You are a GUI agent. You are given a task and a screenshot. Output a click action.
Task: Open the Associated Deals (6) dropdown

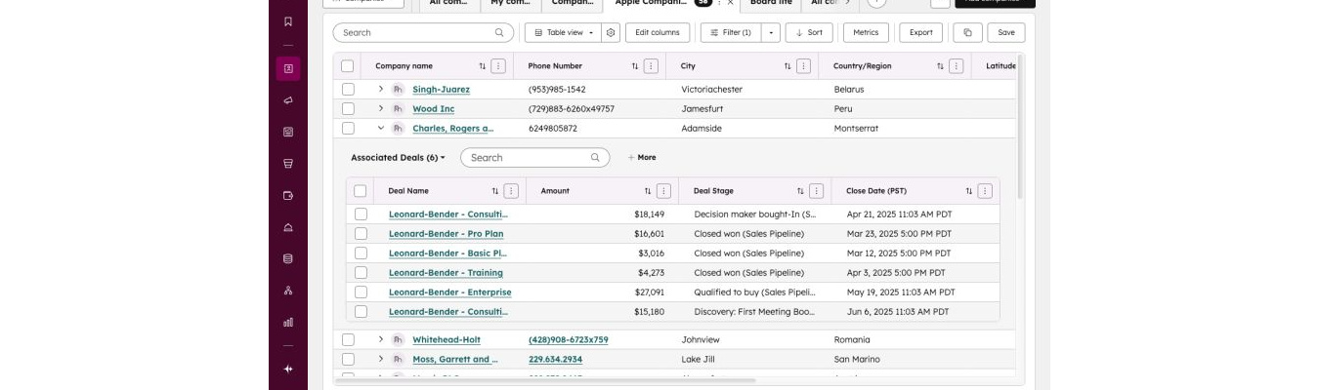point(398,157)
